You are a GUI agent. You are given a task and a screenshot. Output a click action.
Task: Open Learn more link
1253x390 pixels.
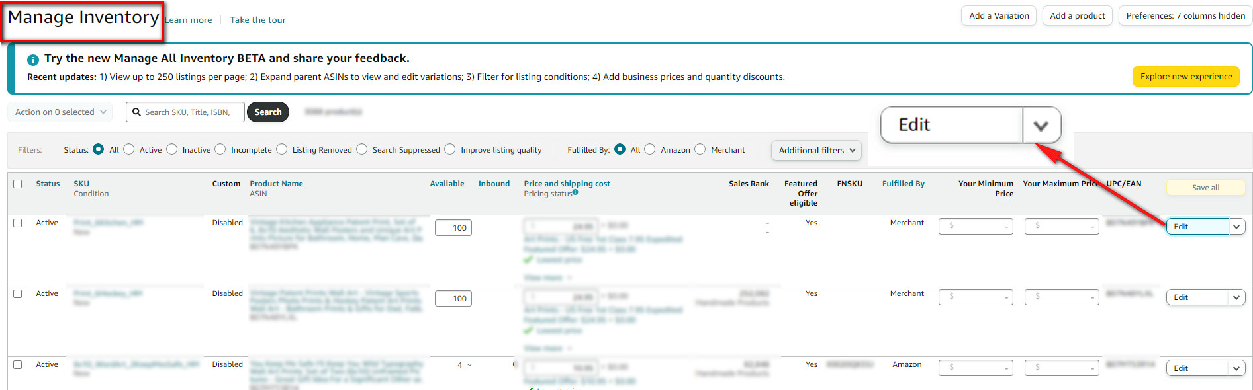(x=189, y=20)
